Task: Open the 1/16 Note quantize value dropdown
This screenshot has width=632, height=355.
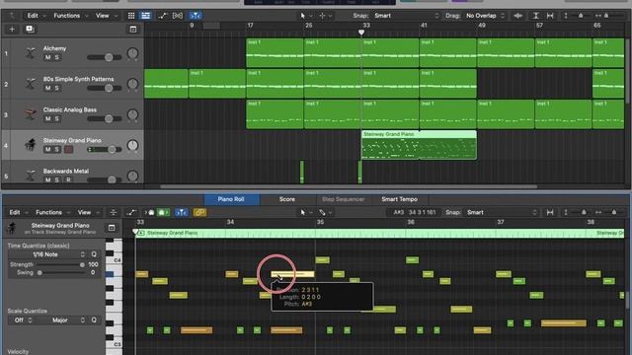Action: click(47, 254)
